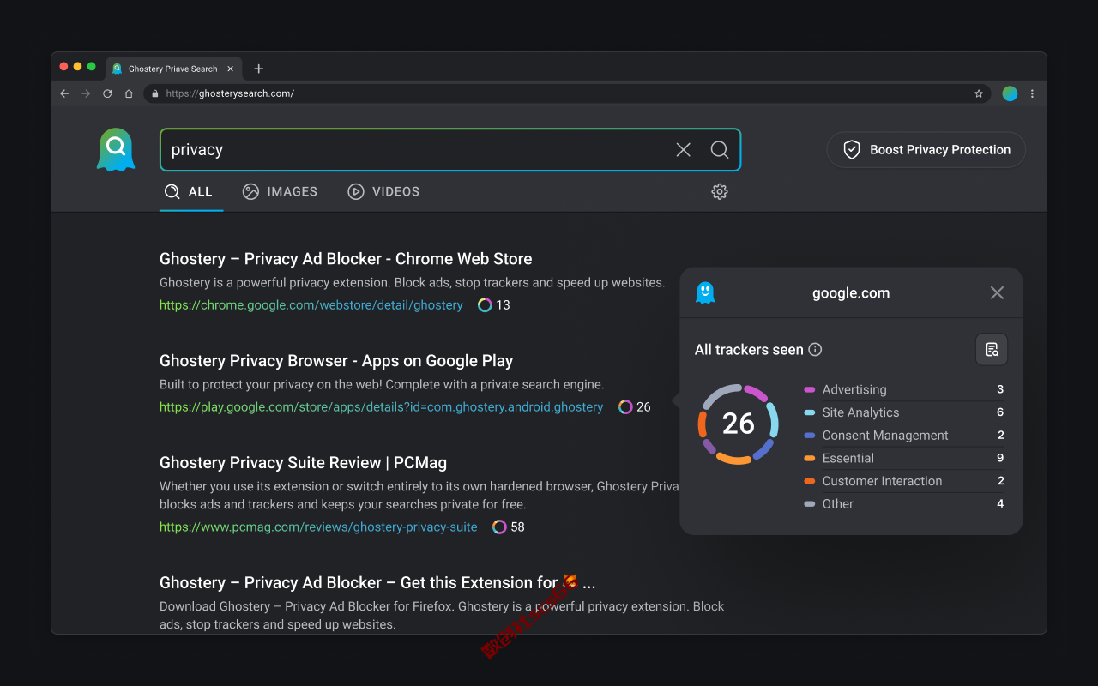Viewport: 1098px width, 686px height.
Task: Open Ghostery Get this Extension result title
Action: tap(377, 583)
